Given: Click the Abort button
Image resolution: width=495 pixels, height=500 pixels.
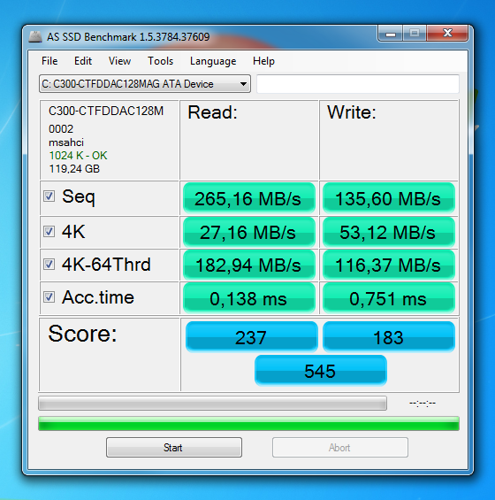Looking at the screenshot, I should pyautogui.click(x=340, y=448).
